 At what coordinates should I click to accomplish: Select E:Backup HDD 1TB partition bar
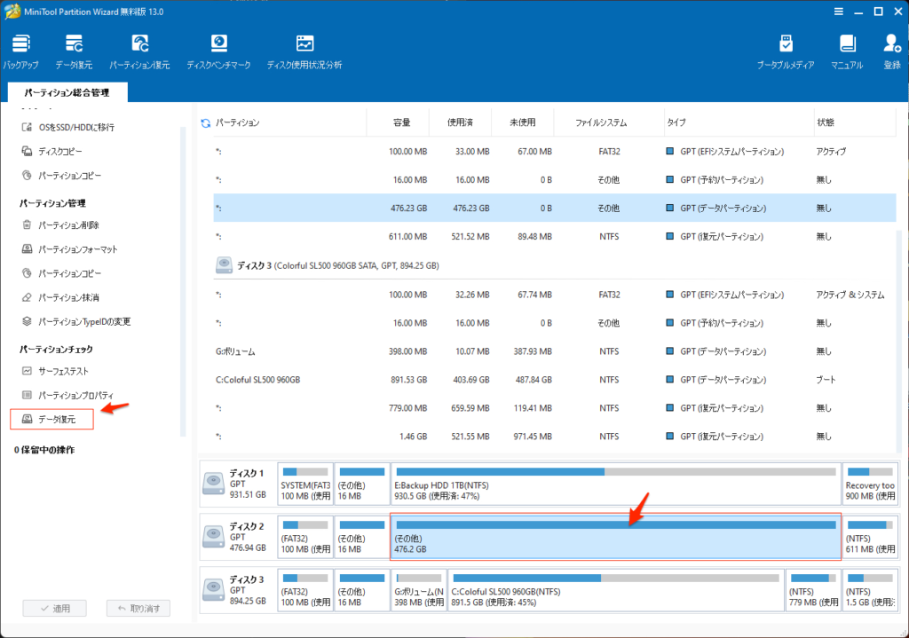click(x=615, y=484)
